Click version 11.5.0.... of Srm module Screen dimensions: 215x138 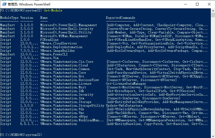point(29,98)
